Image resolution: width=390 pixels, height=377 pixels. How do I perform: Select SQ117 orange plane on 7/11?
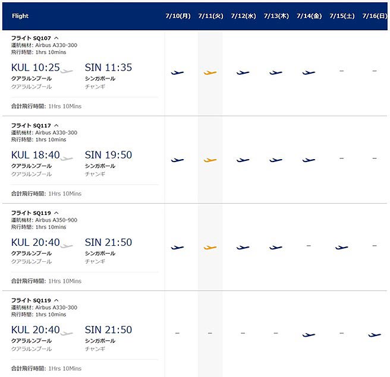[210, 160]
